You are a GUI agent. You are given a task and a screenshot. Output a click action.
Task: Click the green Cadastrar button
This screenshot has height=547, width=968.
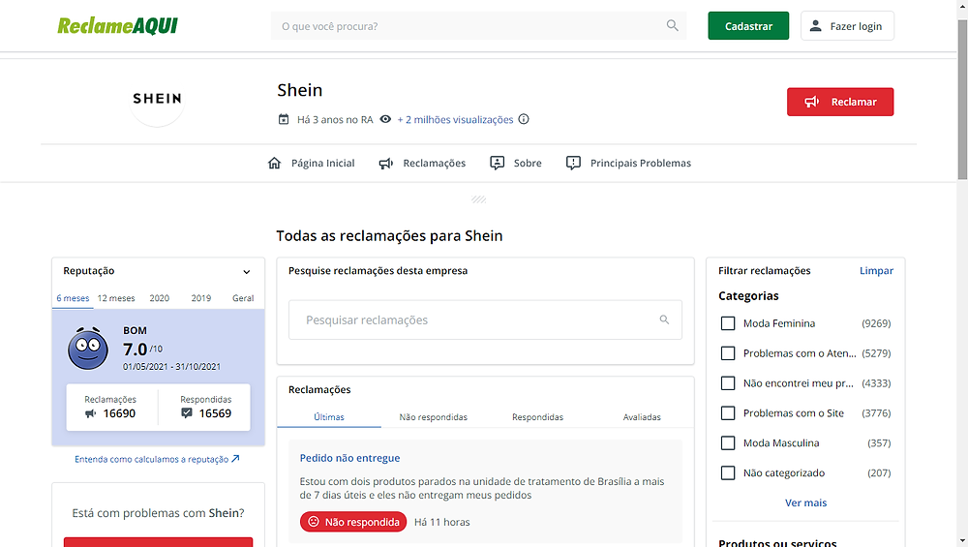pos(748,26)
